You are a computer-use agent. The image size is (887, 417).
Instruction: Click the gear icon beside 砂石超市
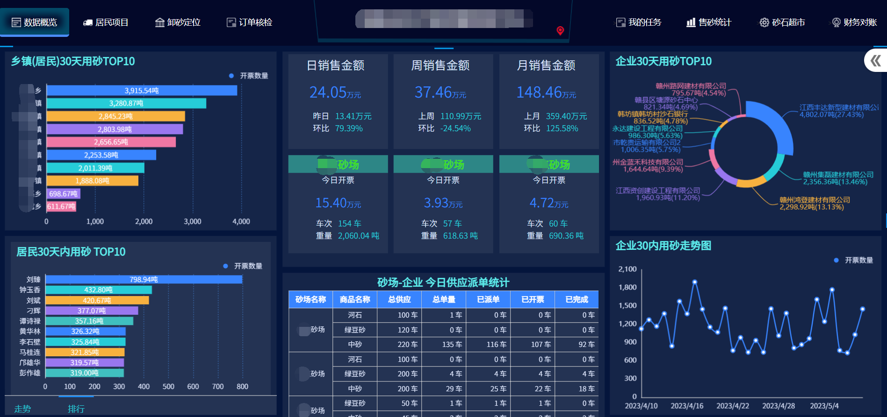coord(764,22)
